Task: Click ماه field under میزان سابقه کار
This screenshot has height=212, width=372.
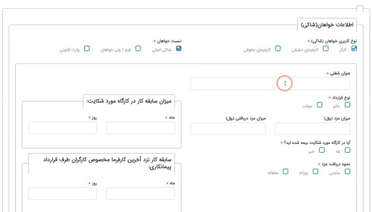Action: (140, 128)
